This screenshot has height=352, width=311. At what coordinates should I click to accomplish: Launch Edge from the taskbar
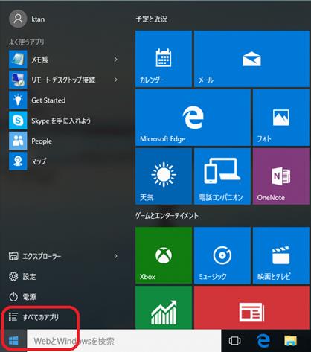[x=263, y=341]
